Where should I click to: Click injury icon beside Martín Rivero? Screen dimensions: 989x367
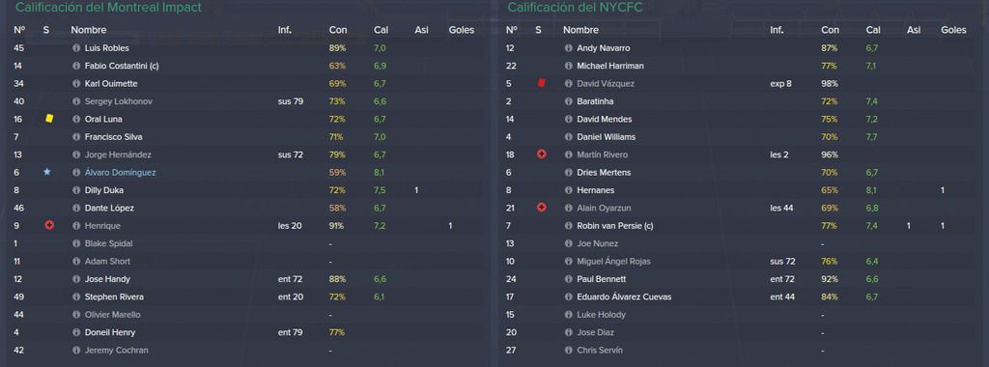point(541,155)
